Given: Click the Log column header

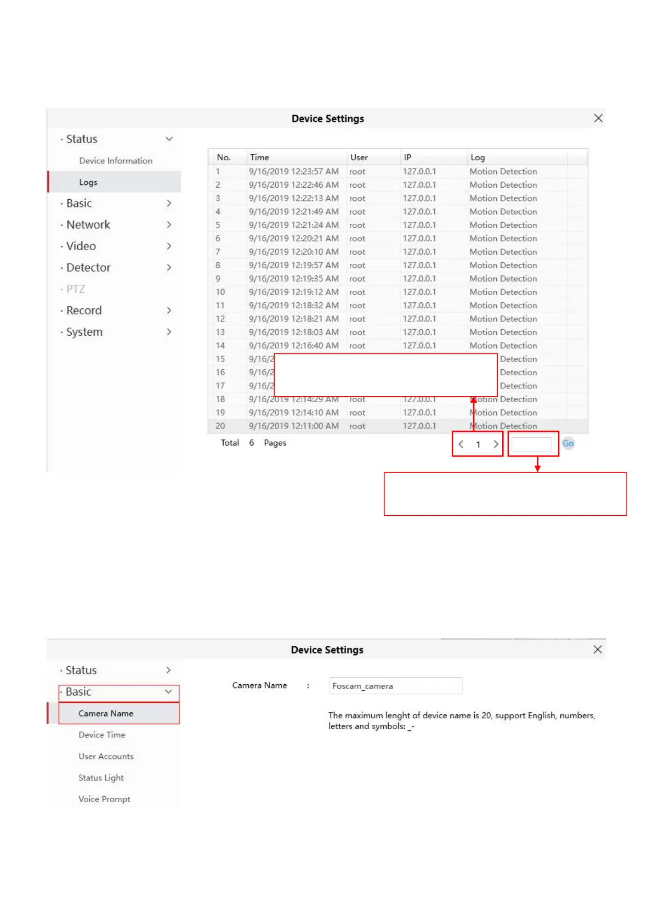Looking at the screenshot, I should click(518, 157).
